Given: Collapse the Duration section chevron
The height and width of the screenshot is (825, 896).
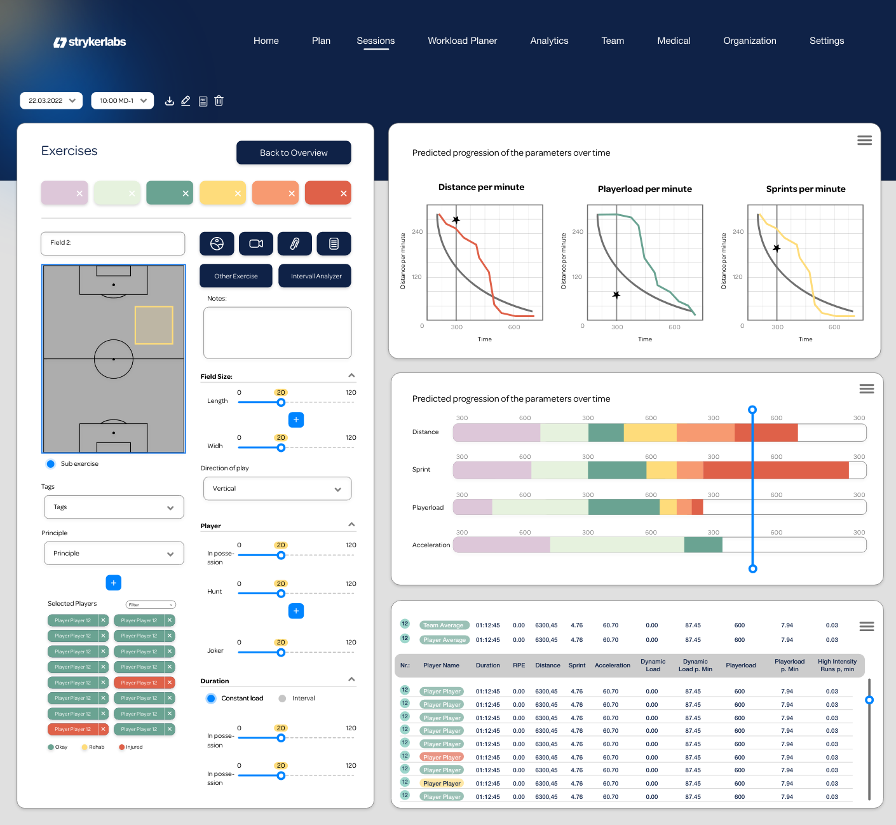Looking at the screenshot, I should point(351,679).
